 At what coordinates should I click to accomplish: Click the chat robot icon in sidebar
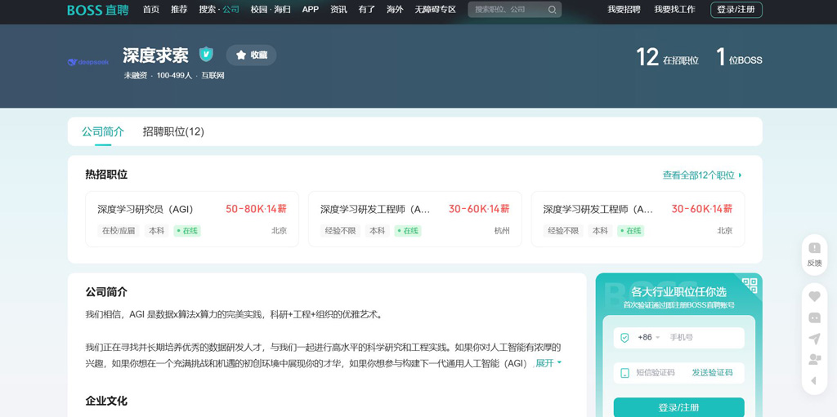[x=815, y=317]
